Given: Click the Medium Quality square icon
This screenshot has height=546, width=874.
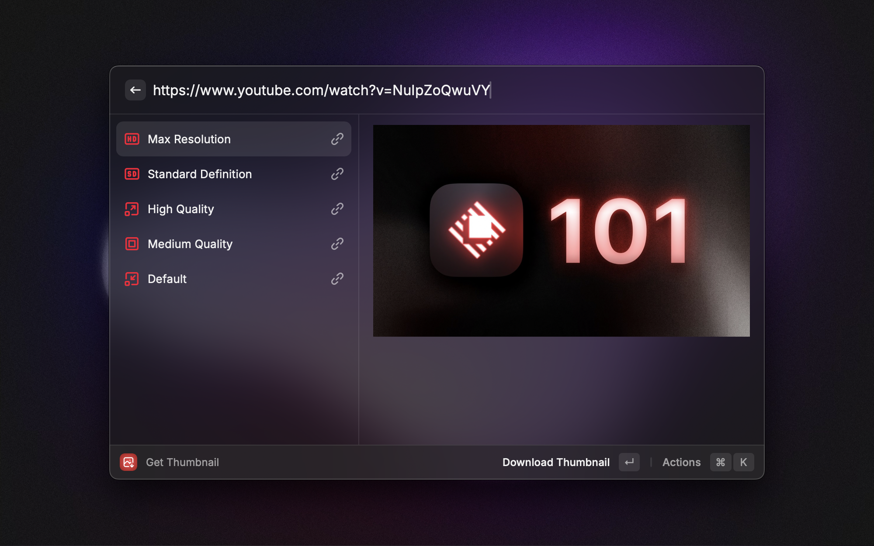Looking at the screenshot, I should (132, 244).
